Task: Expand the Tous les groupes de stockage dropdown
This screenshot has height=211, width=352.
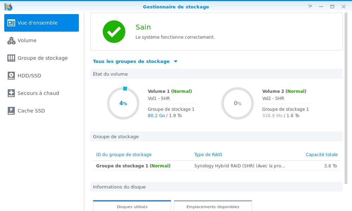Action: click(x=131, y=62)
